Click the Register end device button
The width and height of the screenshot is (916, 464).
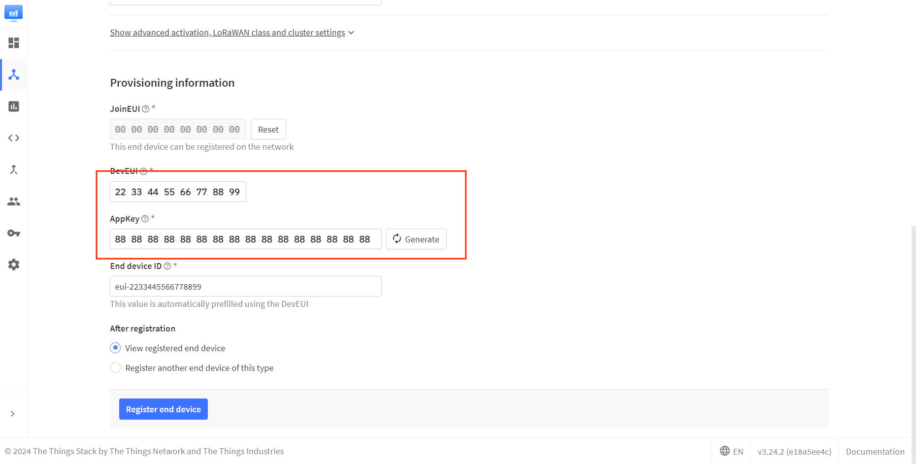pyautogui.click(x=163, y=409)
